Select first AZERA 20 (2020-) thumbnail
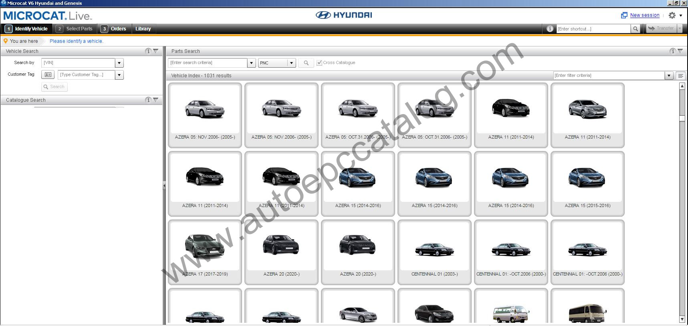688x326 pixels. 281,252
